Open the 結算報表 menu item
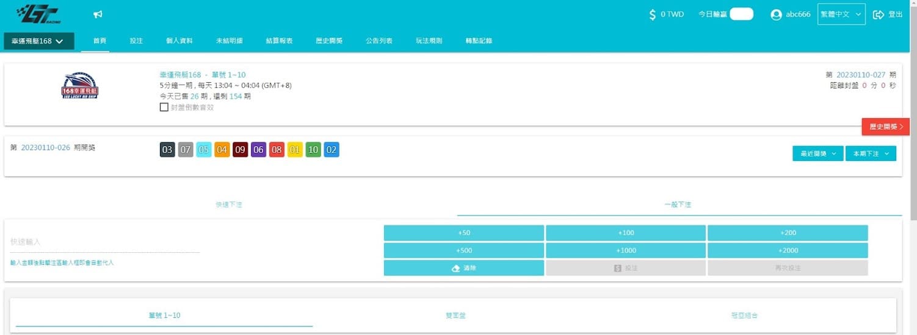Viewport: 917px width, 335px height. (279, 41)
